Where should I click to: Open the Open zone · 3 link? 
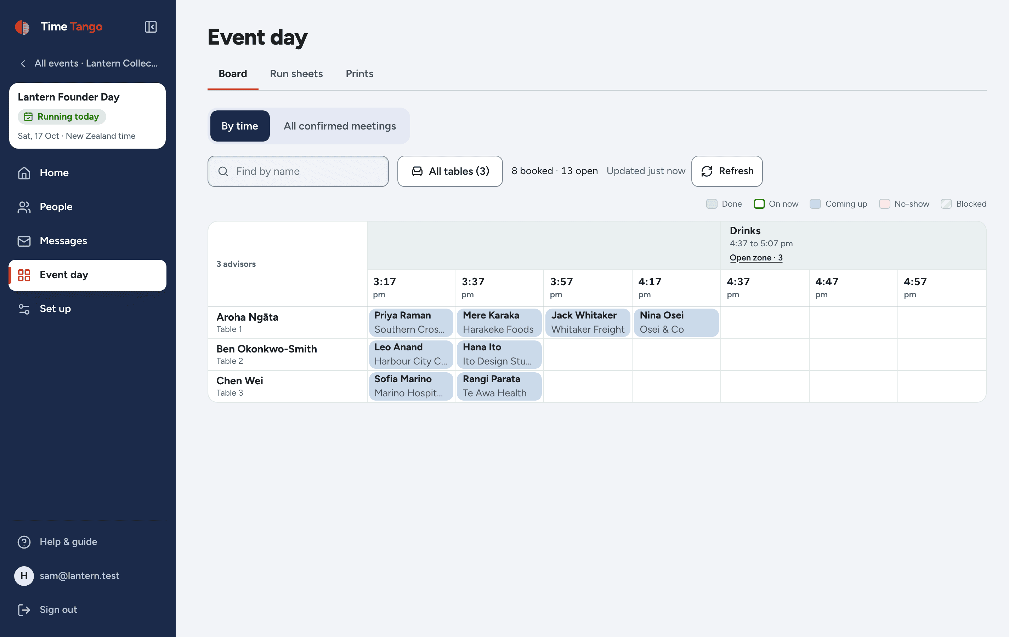[756, 258]
